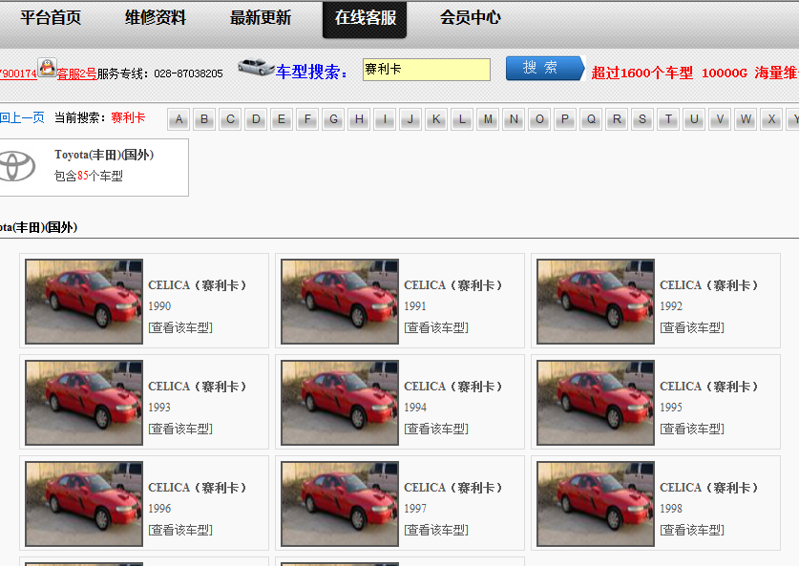Viewport: 799px width, 566px height.
Task: Open the 维修资料 menu tab
Action: (156, 18)
